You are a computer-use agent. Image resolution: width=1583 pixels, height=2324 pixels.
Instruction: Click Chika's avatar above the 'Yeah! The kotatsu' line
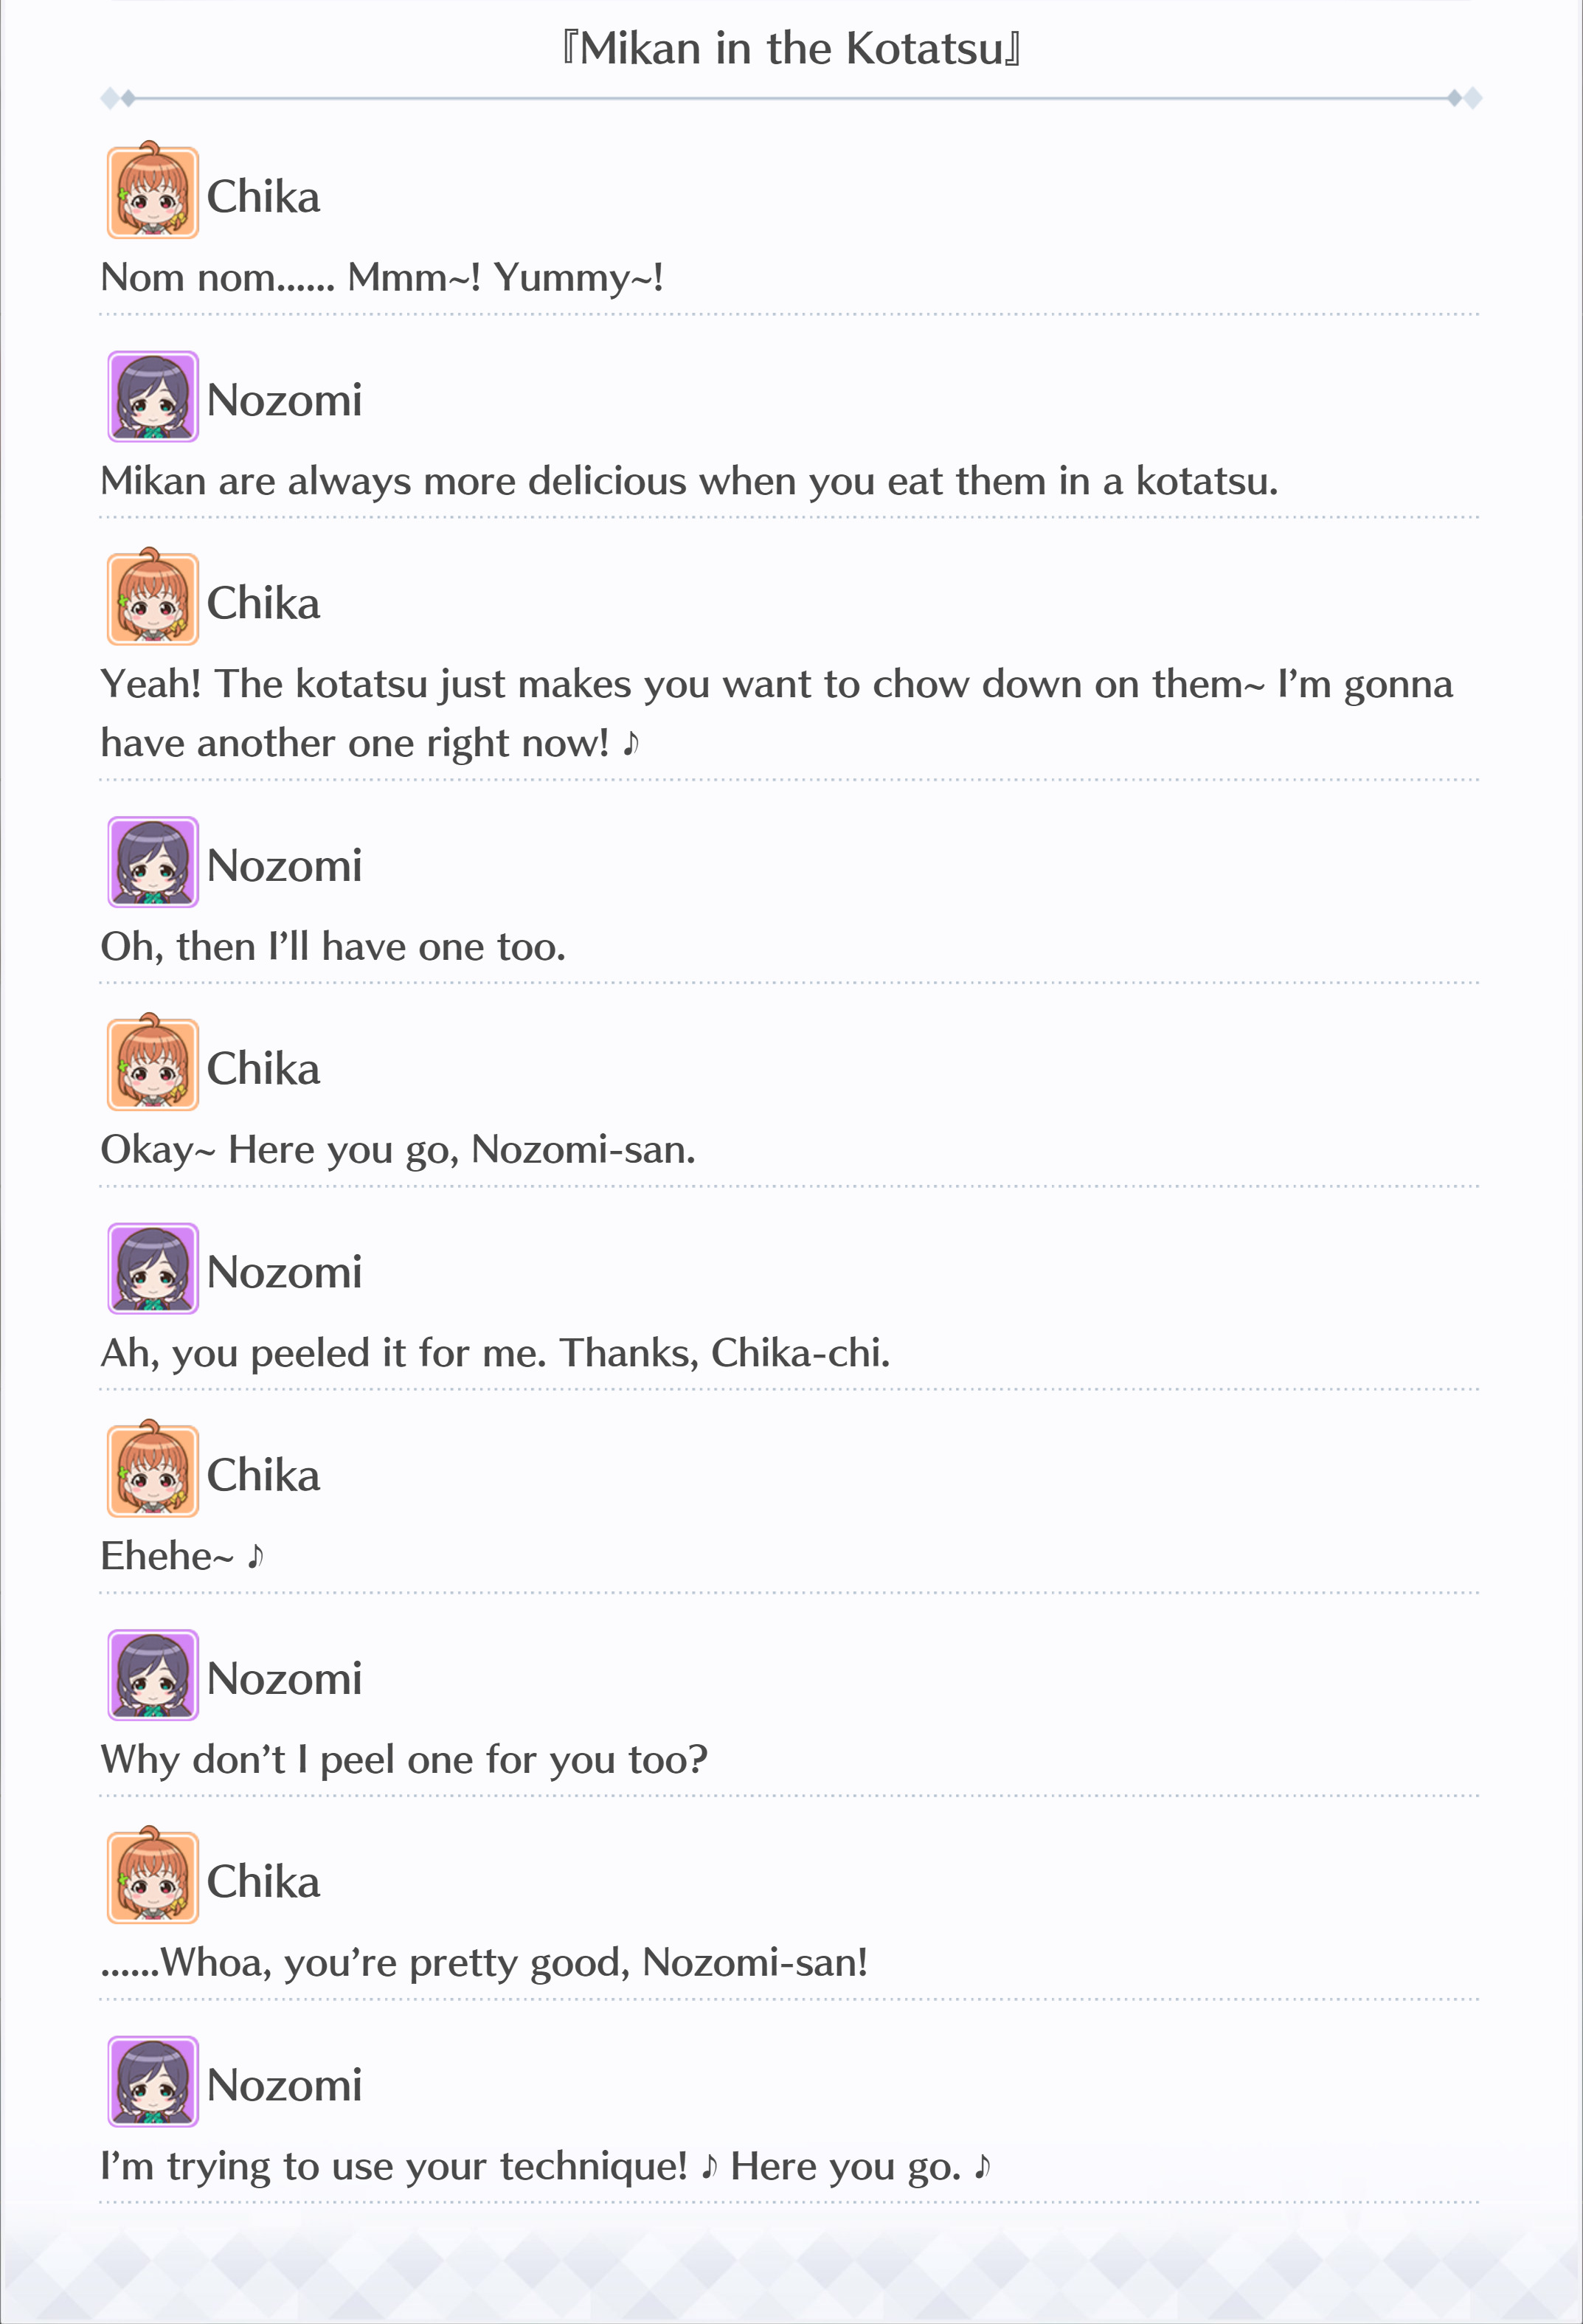(x=153, y=597)
